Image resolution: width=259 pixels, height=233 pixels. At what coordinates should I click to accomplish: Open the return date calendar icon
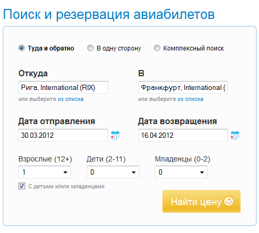coord(235,135)
